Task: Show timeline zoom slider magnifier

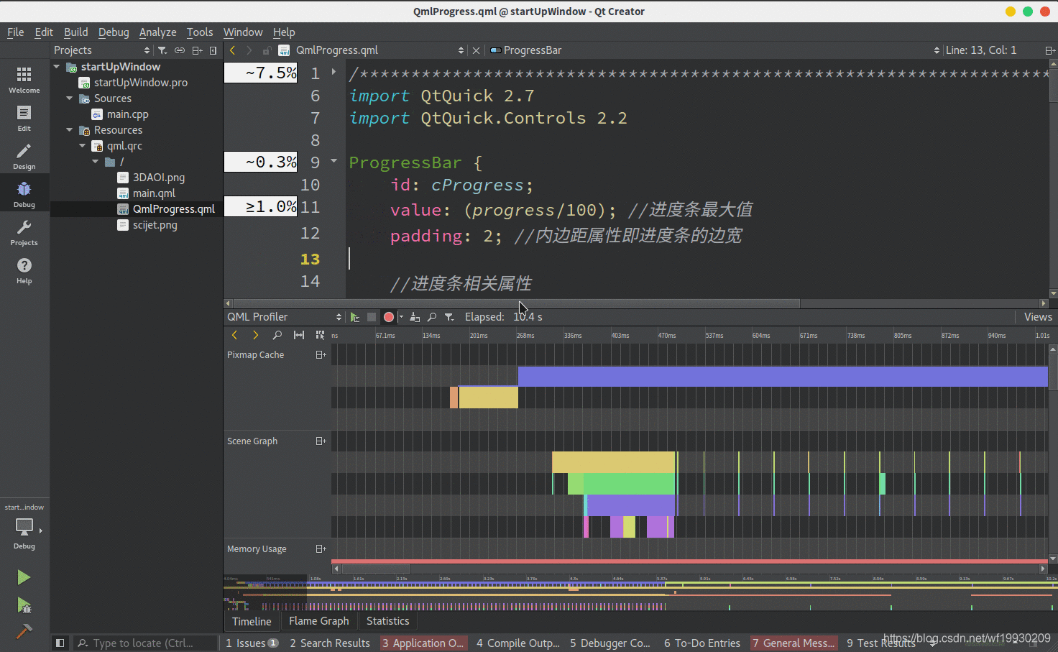Action: 277,335
